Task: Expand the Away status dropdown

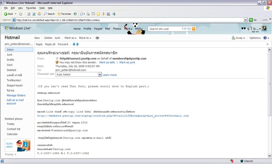Action: click(x=238, y=38)
